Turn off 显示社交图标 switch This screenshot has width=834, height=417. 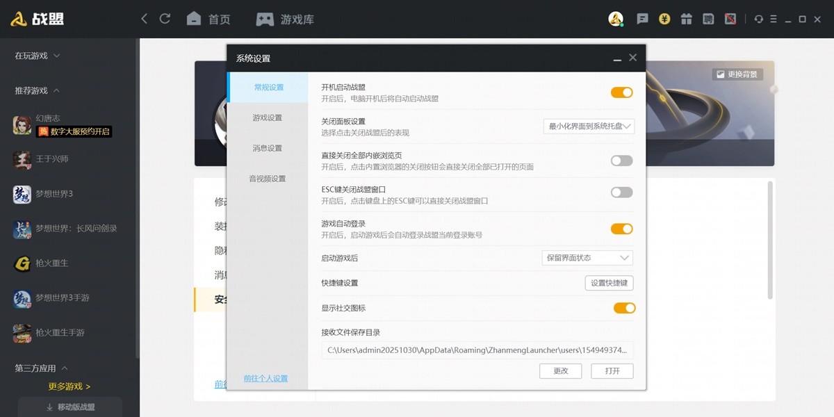click(624, 308)
